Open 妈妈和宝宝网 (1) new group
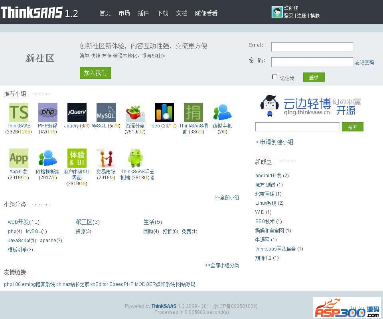Viewport: 383px width, 319px height. tap(273, 231)
